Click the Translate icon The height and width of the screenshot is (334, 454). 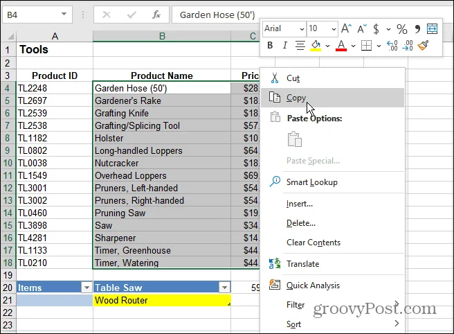pos(275,263)
